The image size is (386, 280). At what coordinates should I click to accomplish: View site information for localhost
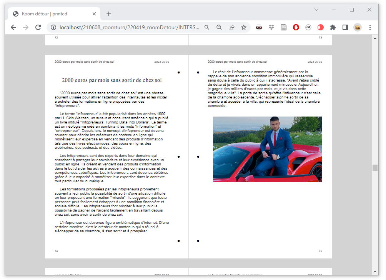(53, 27)
